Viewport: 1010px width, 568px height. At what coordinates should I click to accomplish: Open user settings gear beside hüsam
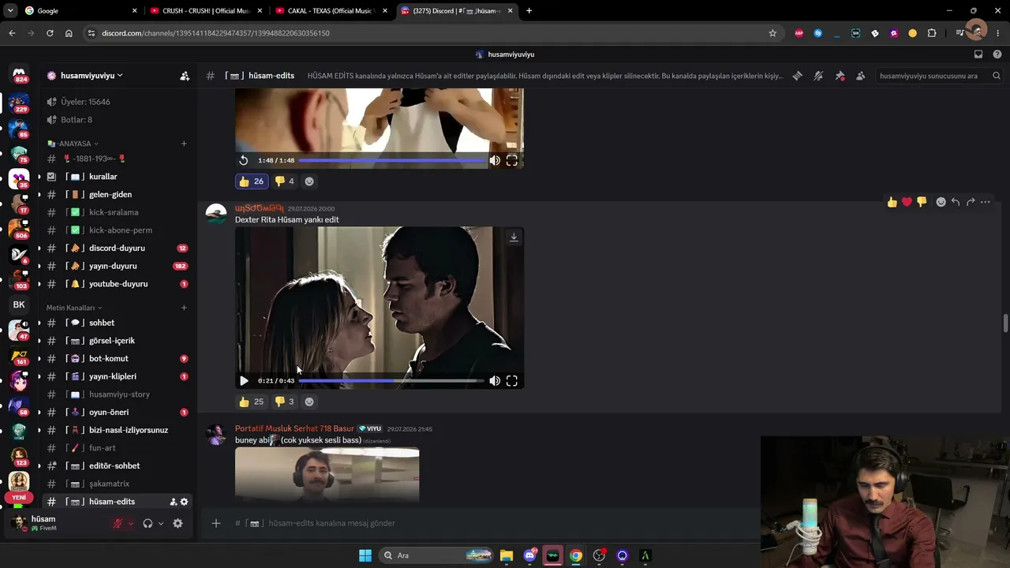tap(178, 523)
